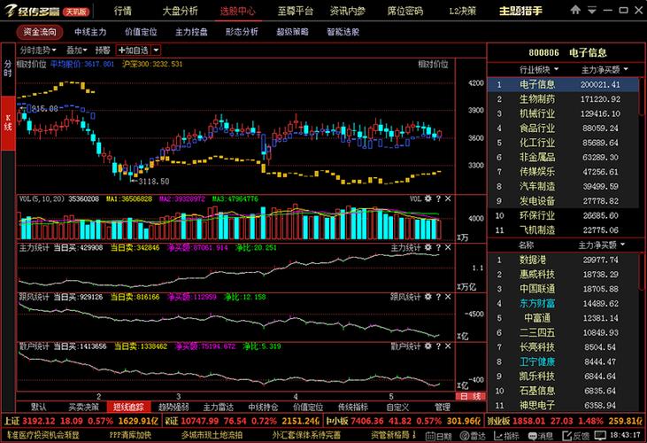Select the 智能选股 sub-tab
647x443 pixels.
[x=343, y=32]
